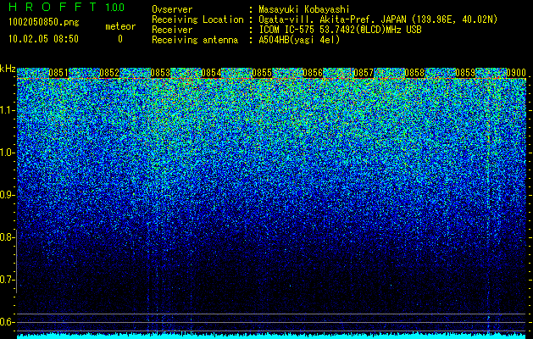This screenshot has width=533, height=339.
Task: Click time marker 0852
Action: (x=109, y=73)
